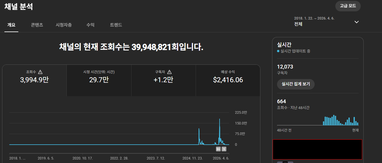382x163 pixels.
Task: Select the 트렌드 tab
Action: point(116,25)
